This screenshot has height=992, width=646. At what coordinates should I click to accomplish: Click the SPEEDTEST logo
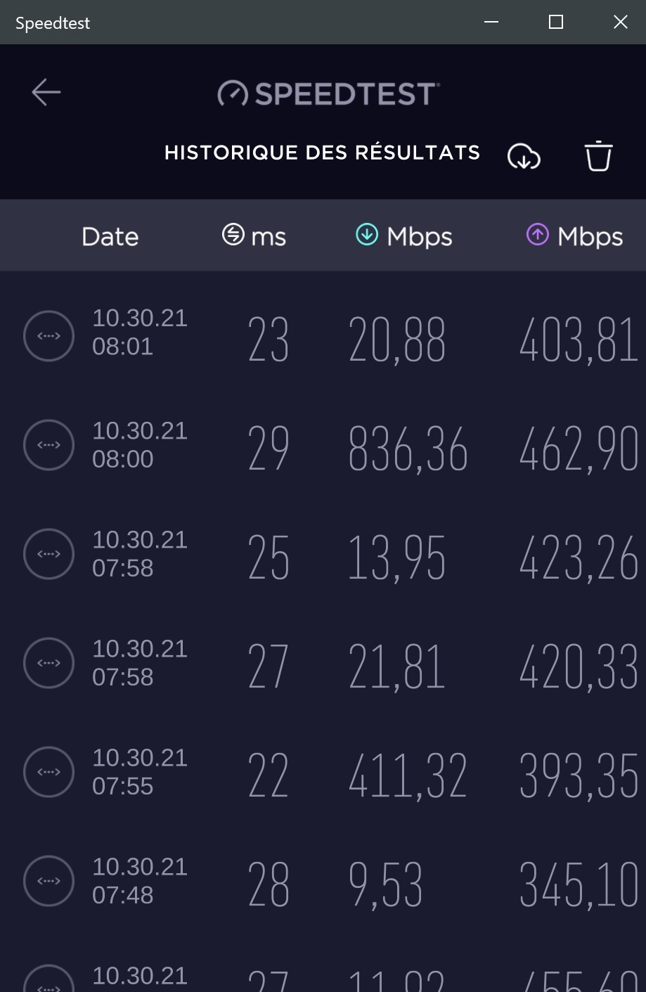(328, 94)
